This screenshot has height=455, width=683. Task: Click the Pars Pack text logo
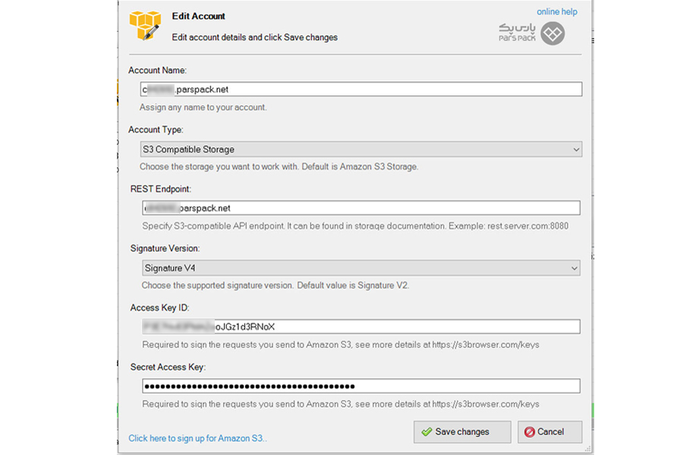coord(517,33)
